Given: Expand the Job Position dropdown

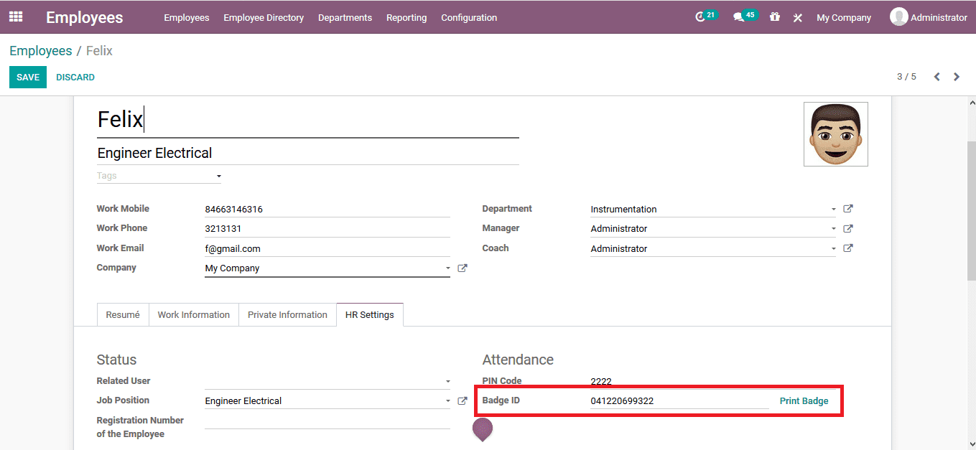Looking at the screenshot, I should point(447,401).
